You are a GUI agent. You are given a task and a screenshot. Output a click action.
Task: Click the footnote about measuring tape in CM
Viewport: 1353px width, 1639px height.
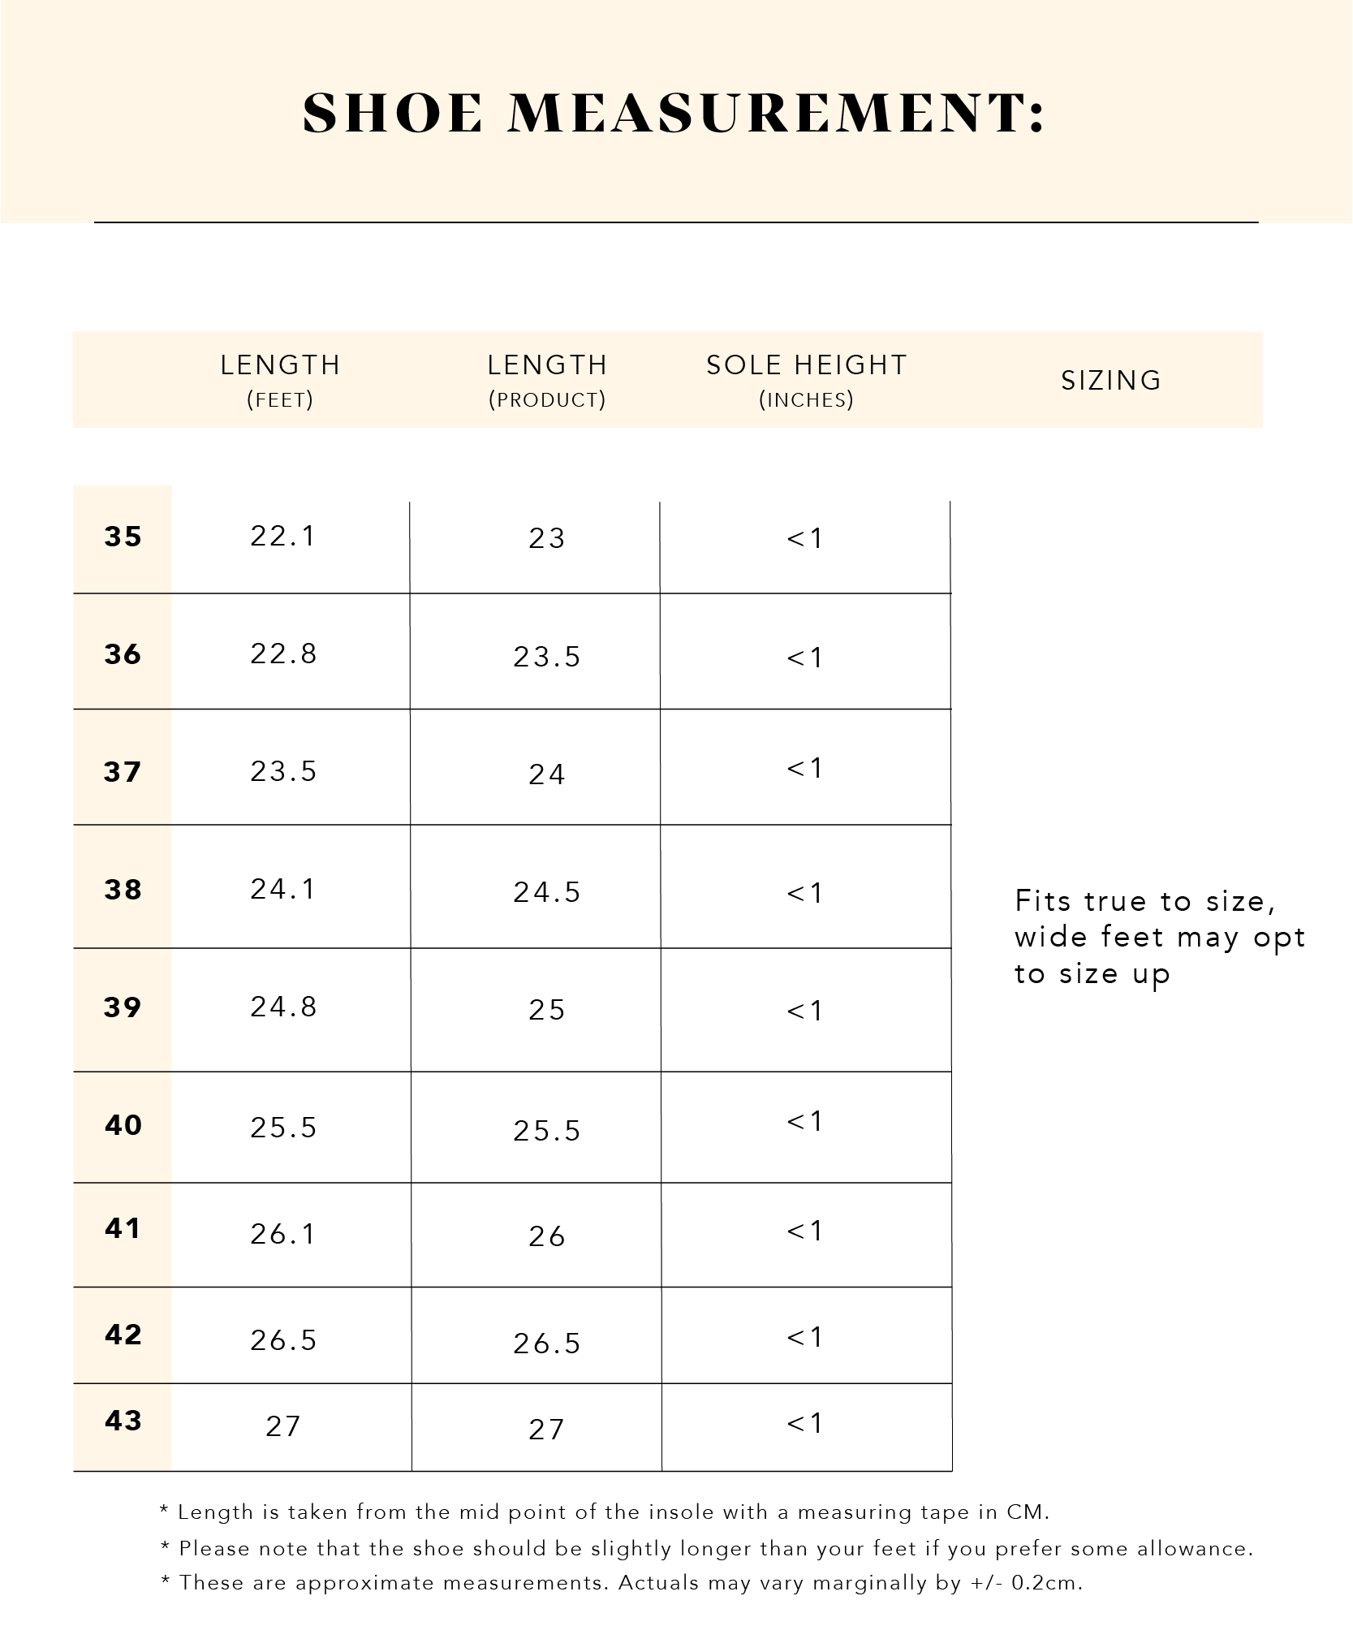click(x=605, y=1512)
